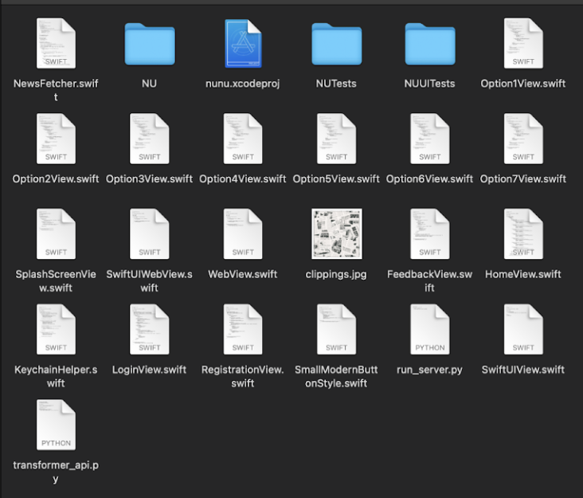This screenshot has width=583, height=498.
Task: Select the RegistrationView.swift file icon
Action: 243,330
